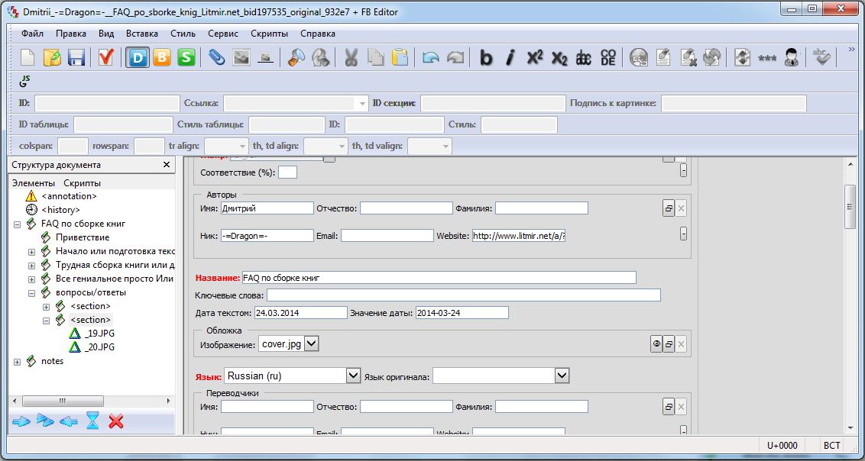Switch to Source mode with green S

pos(186,57)
